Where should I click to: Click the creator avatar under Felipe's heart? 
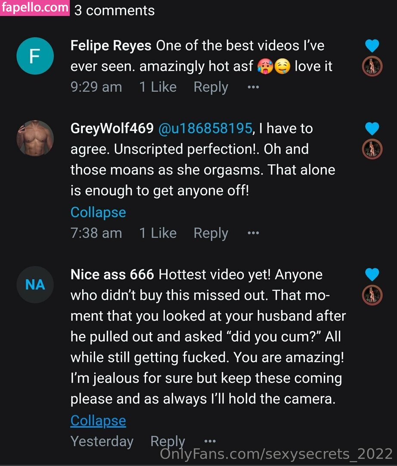click(x=372, y=66)
